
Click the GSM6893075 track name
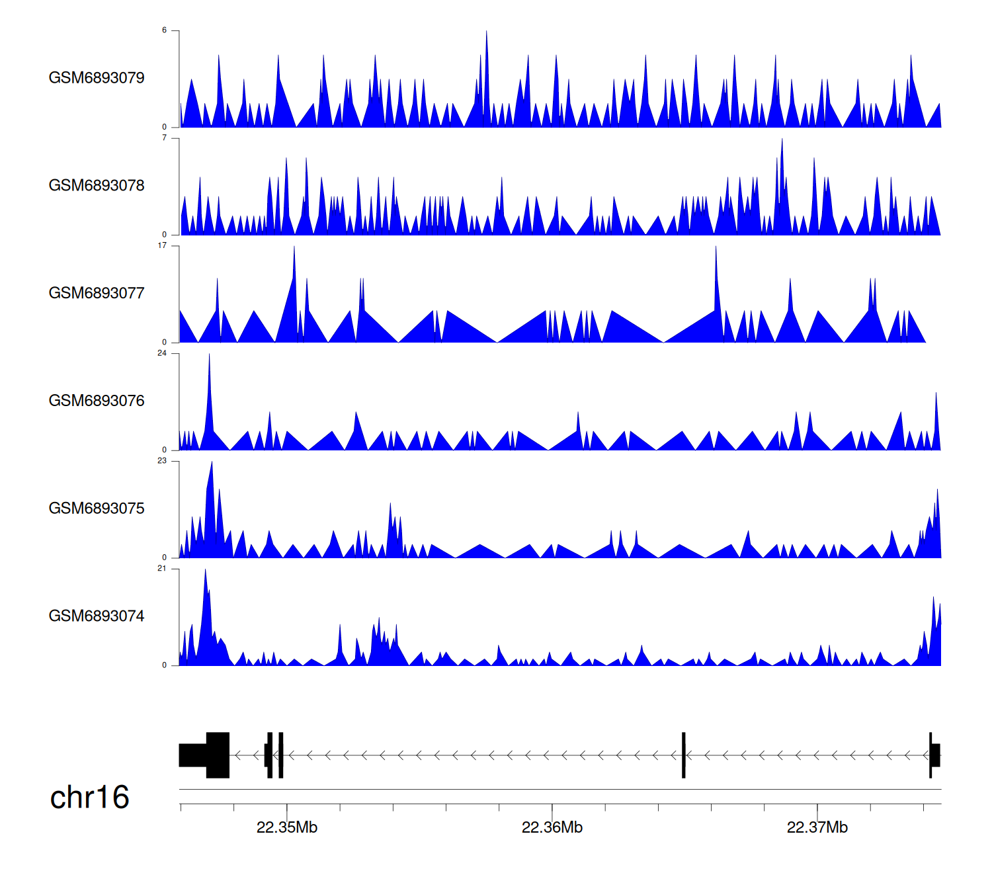(97, 509)
